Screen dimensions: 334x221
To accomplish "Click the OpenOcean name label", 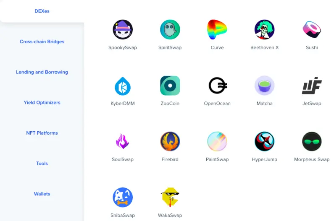I will [217, 104].
